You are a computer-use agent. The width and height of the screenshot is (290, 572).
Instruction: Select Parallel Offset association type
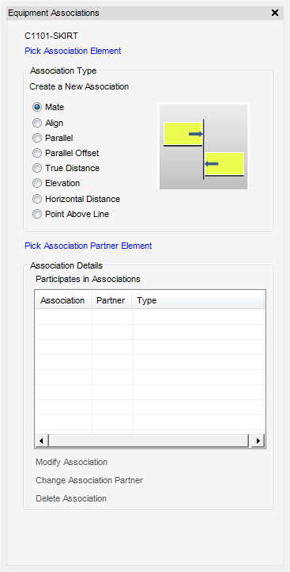[37, 153]
